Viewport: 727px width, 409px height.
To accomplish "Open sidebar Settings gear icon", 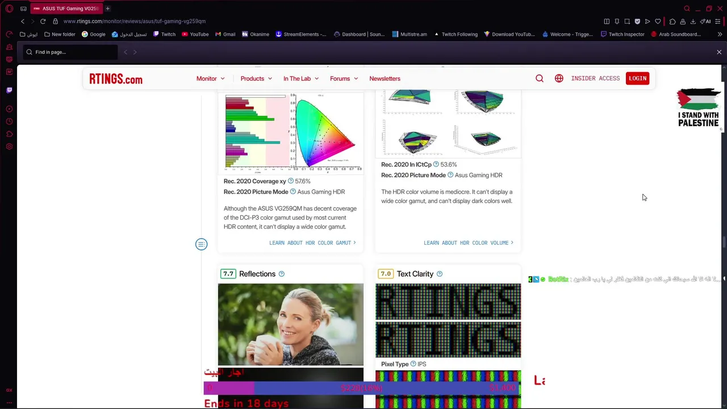I will [9, 147].
